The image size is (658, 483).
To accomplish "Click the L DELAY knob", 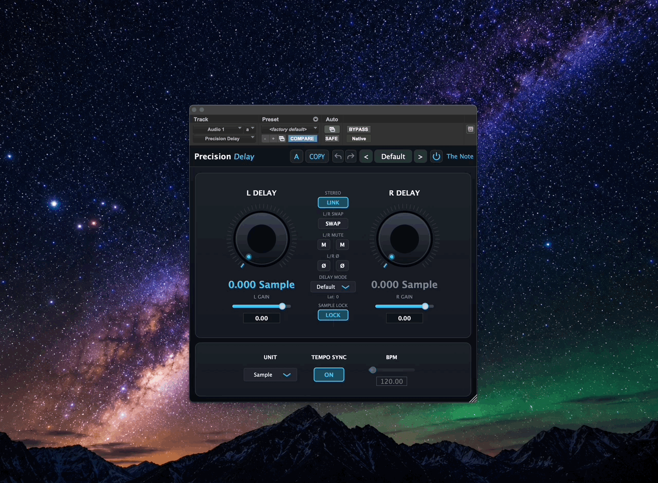I will click(x=262, y=239).
